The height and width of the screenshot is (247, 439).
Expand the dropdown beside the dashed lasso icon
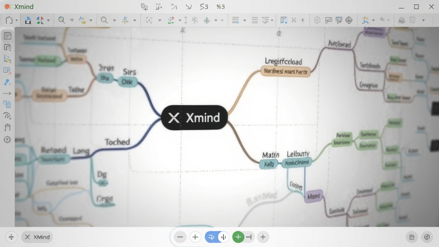(x=160, y=21)
